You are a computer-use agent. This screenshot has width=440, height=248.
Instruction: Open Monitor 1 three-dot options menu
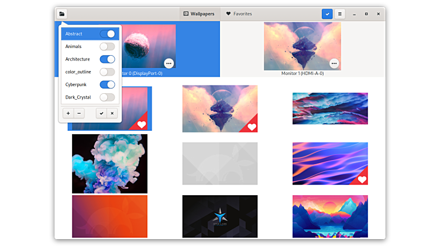(x=334, y=63)
